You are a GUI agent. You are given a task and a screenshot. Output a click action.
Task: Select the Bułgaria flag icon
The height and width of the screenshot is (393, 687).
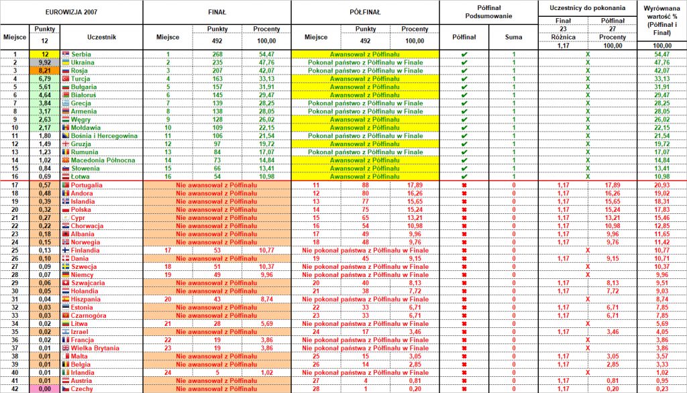point(66,87)
